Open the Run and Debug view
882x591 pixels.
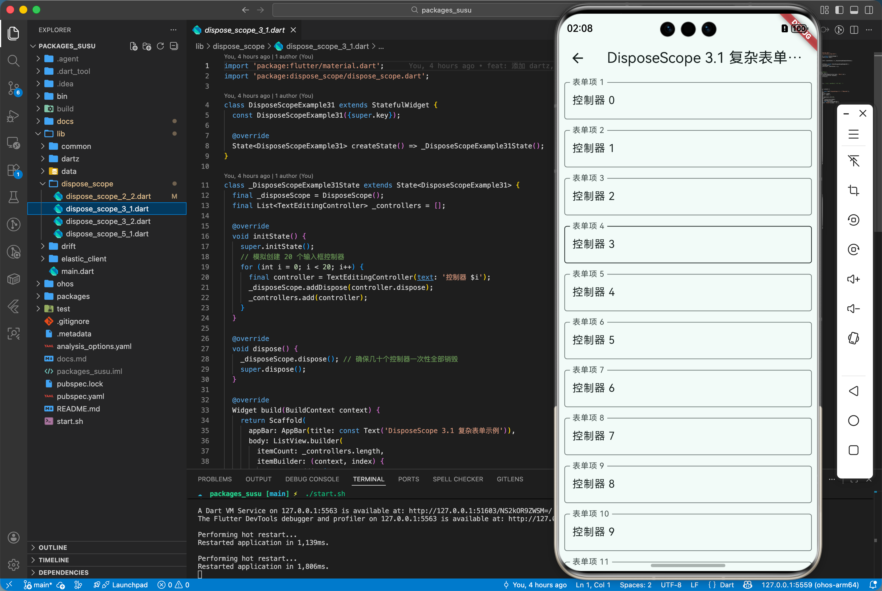[14, 116]
